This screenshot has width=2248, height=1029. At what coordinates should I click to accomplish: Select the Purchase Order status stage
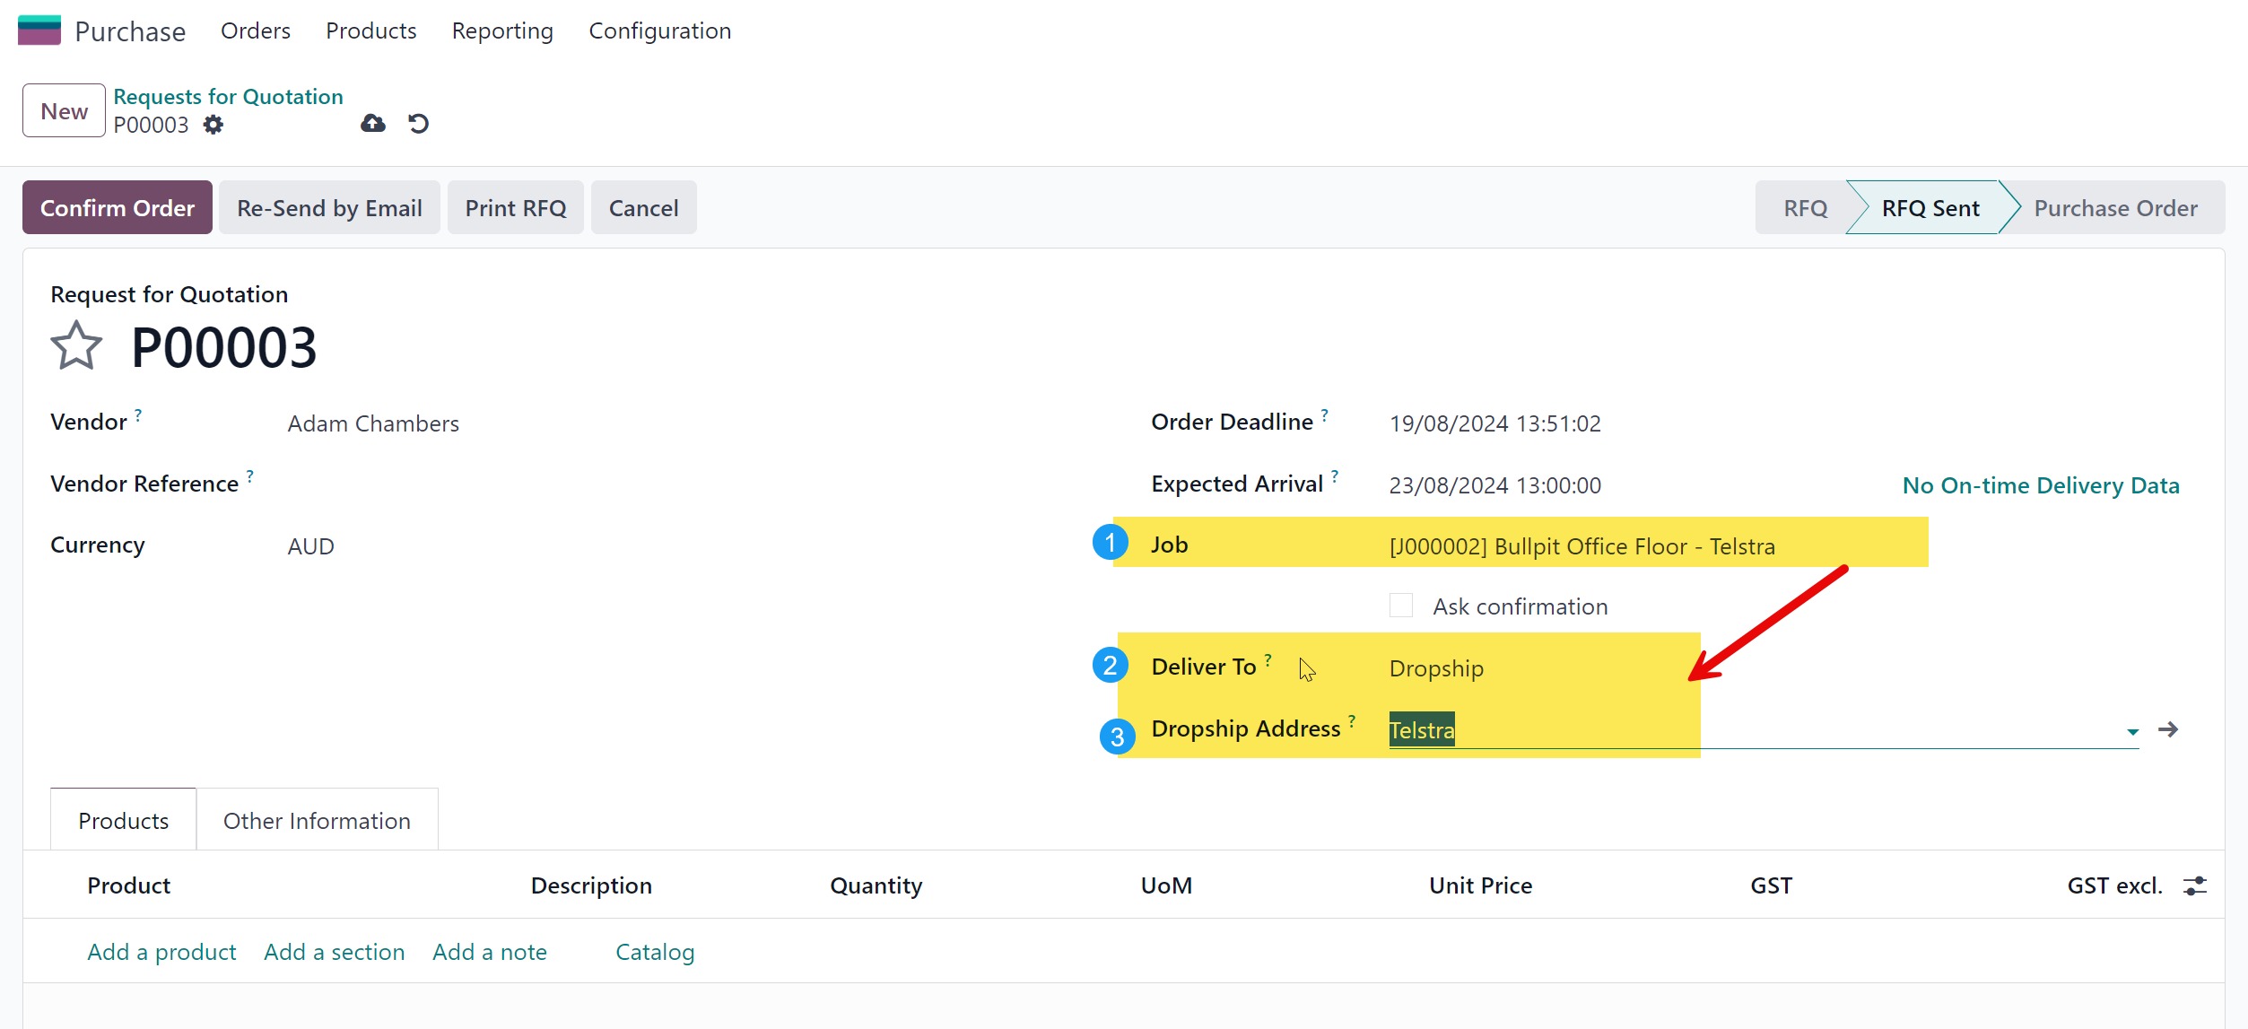[2114, 208]
